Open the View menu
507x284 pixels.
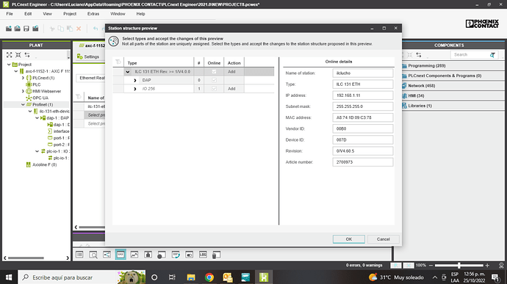[47, 14]
